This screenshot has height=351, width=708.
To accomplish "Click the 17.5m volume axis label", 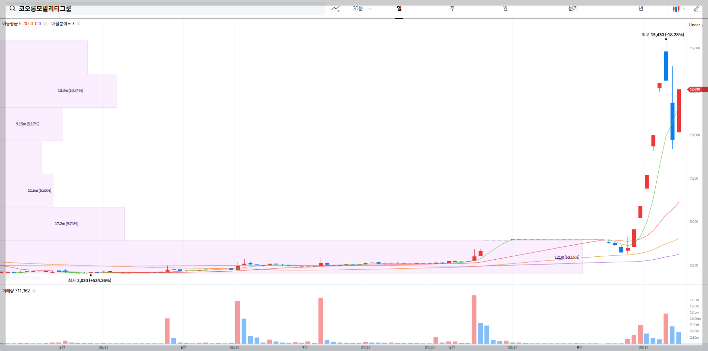I will [694, 300].
